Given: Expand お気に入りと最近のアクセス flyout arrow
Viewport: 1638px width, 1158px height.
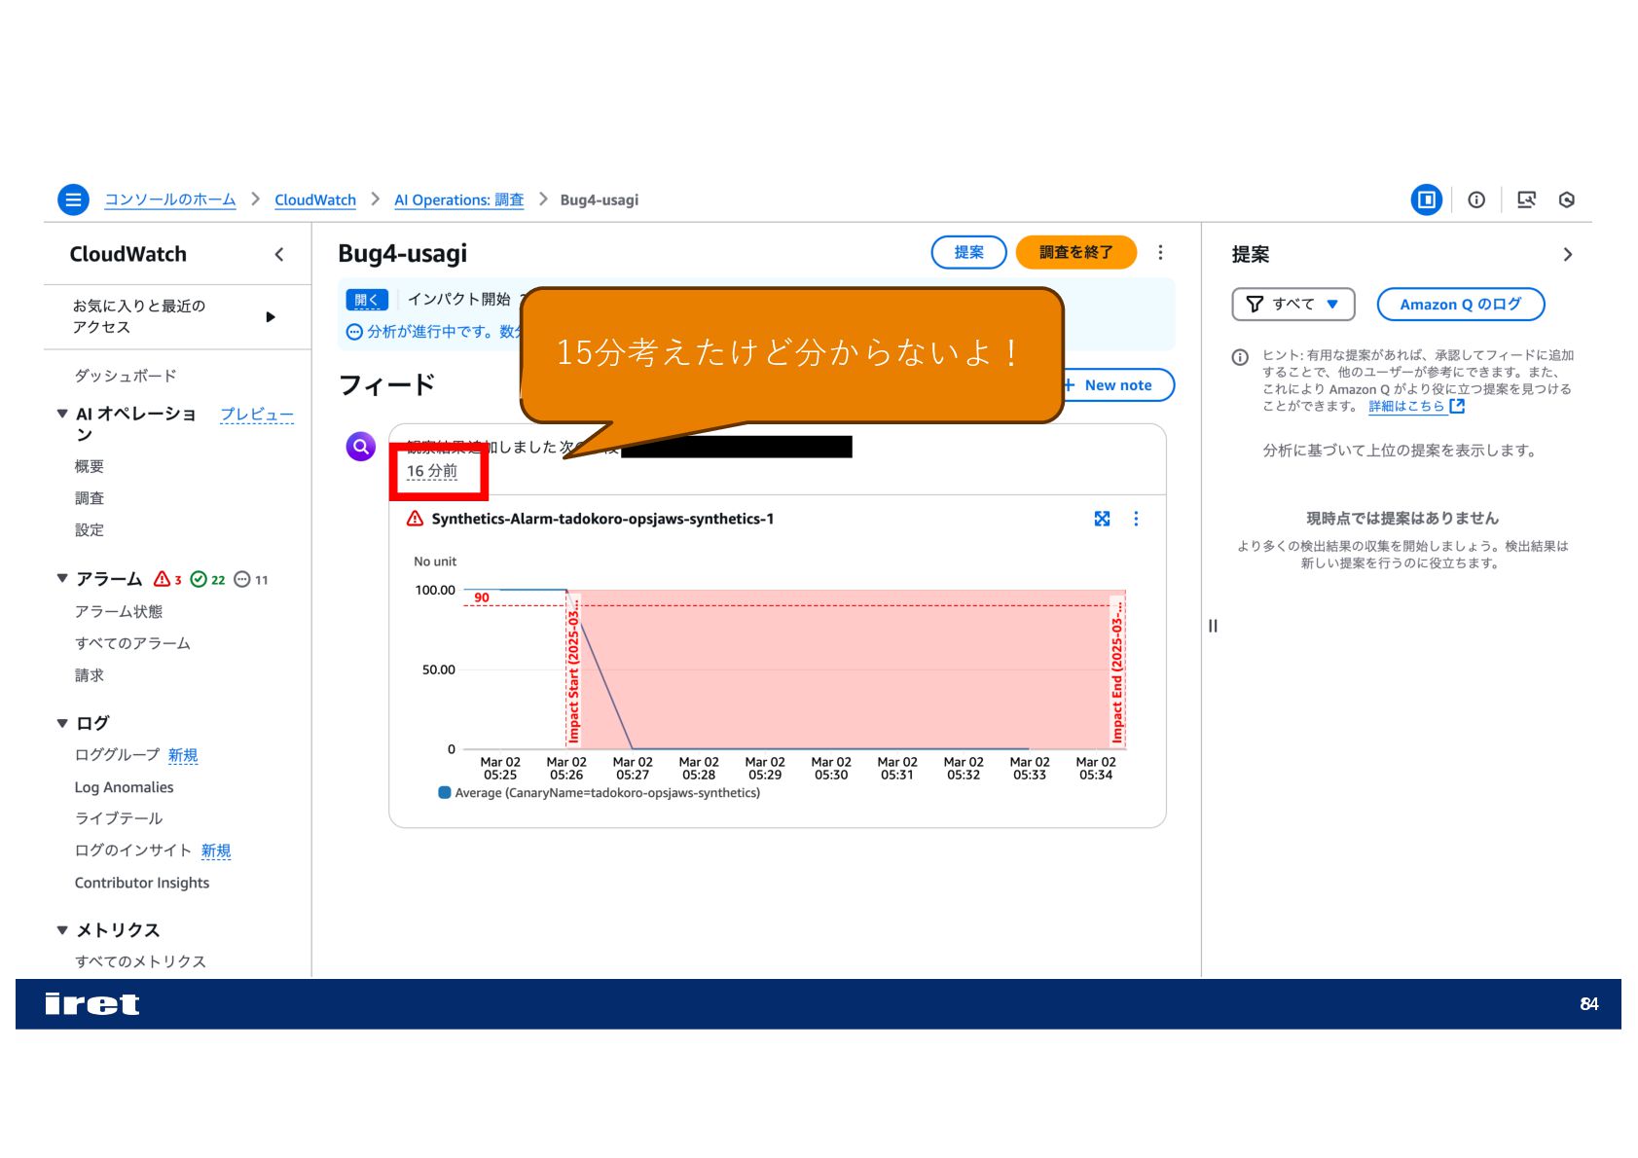Looking at the screenshot, I should pos(271,316).
